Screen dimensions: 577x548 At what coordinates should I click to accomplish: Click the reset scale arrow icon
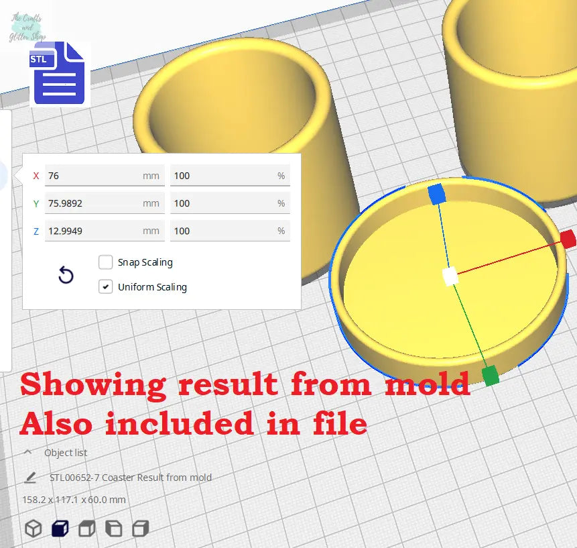pos(66,275)
